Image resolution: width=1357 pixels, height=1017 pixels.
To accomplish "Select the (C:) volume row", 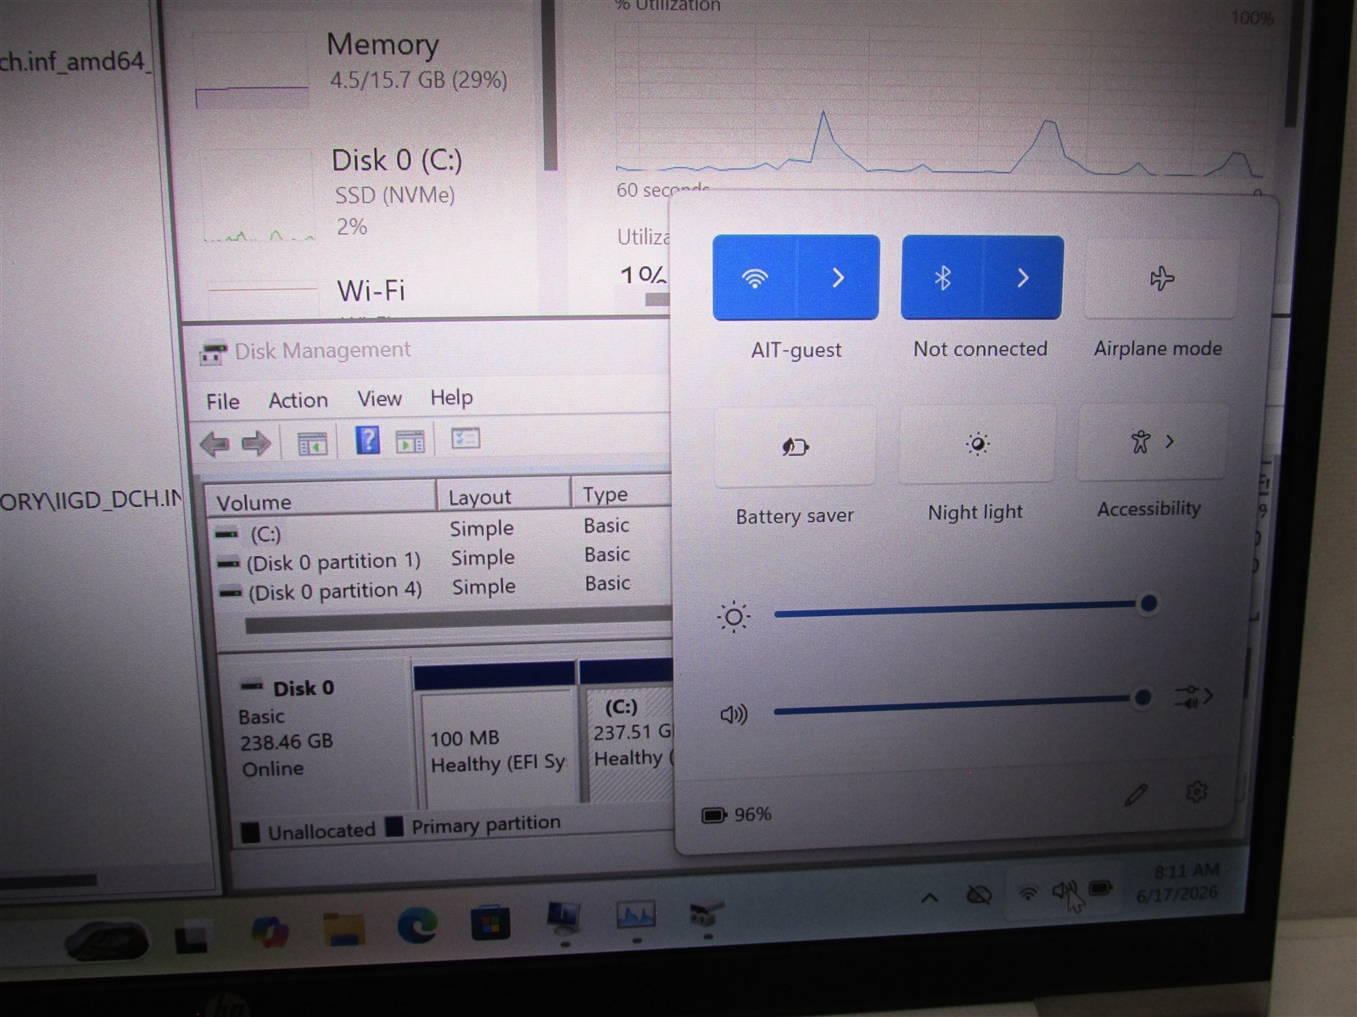I will pyautogui.click(x=441, y=531).
